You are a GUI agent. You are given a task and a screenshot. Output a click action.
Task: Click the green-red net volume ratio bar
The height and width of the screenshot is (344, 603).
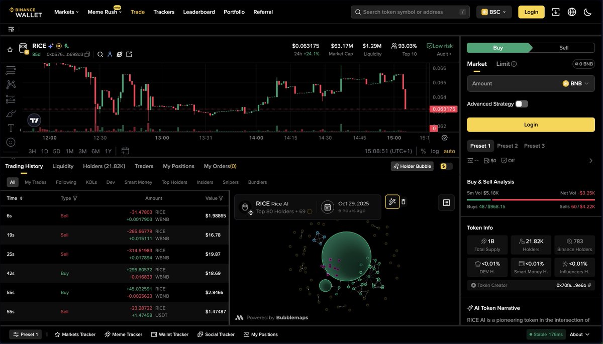531,198
